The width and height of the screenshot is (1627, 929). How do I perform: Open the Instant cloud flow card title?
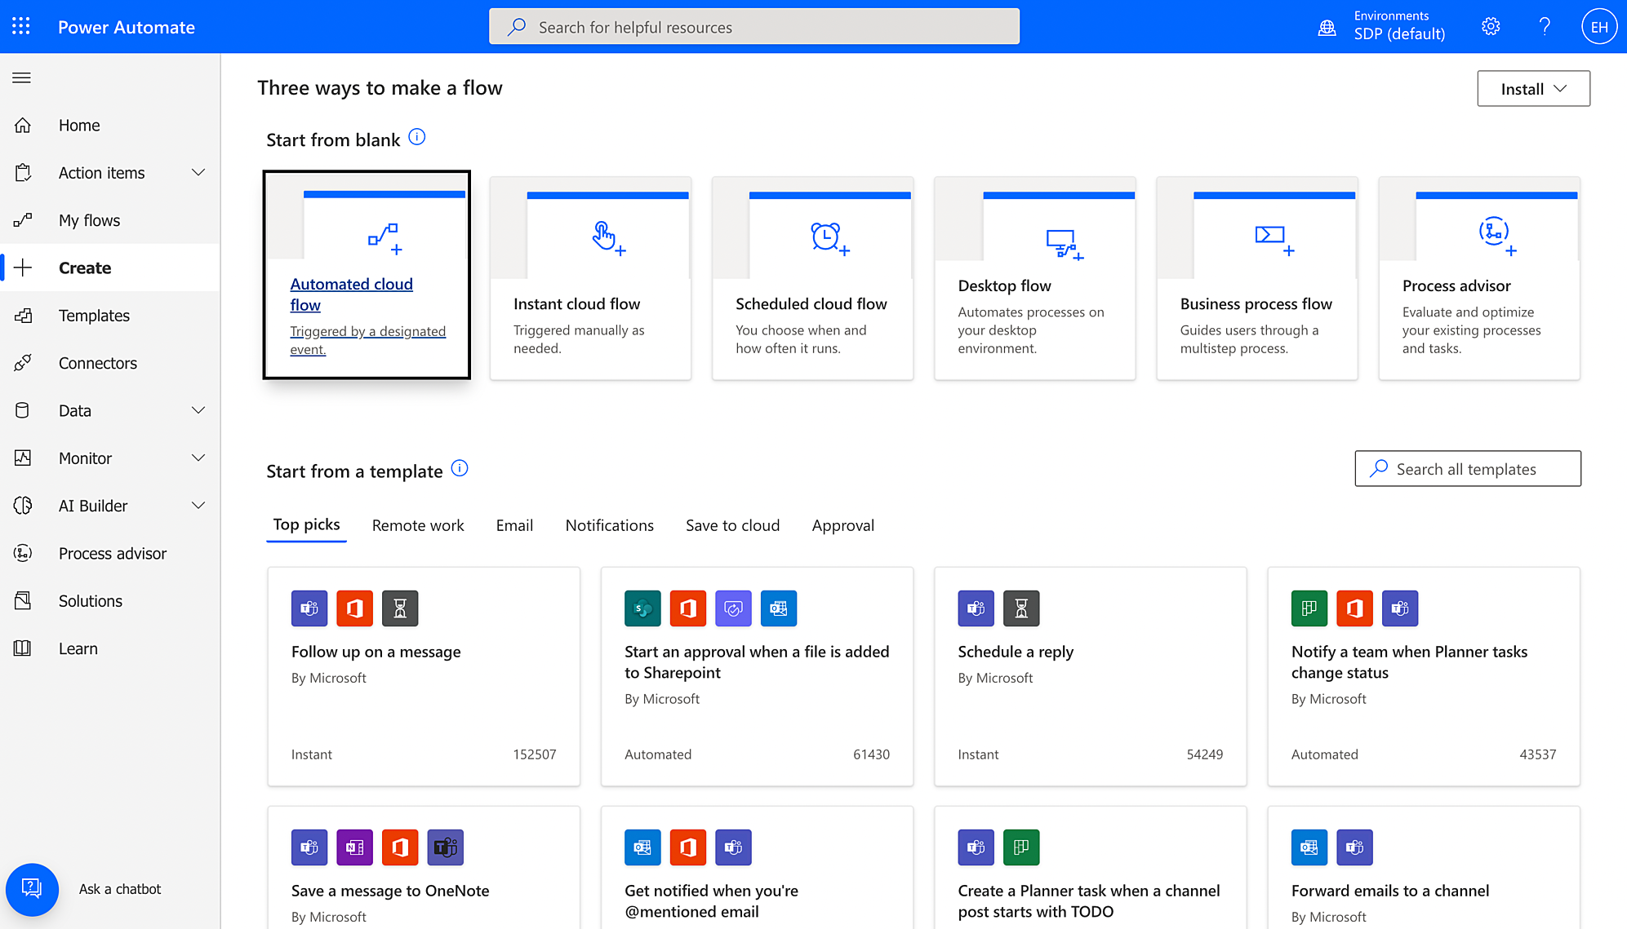pos(576,303)
